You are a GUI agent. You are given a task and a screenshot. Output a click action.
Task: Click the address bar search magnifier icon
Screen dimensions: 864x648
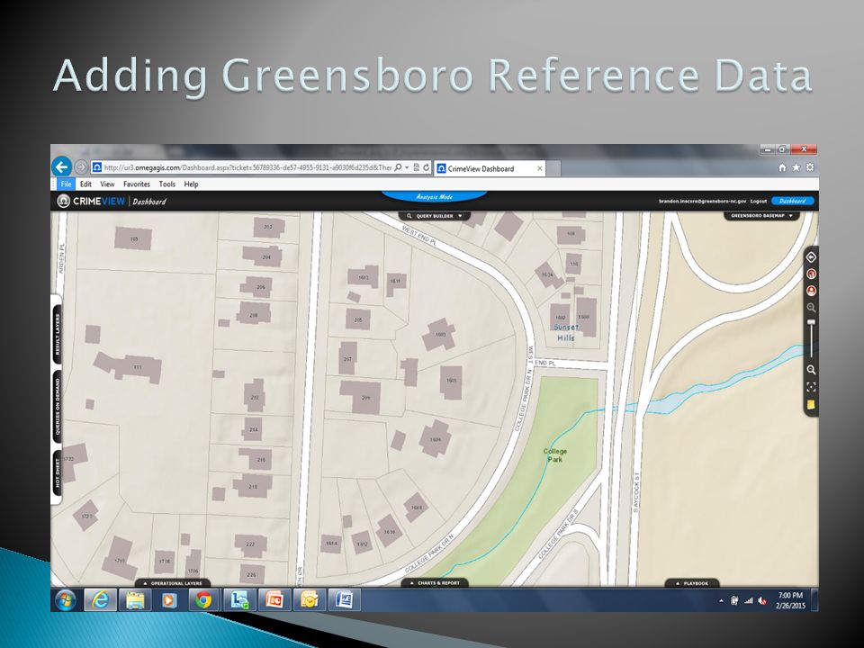pos(398,167)
